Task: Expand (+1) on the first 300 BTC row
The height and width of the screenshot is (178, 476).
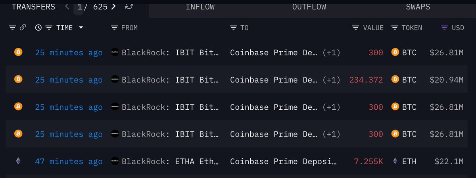Action: 331,52
